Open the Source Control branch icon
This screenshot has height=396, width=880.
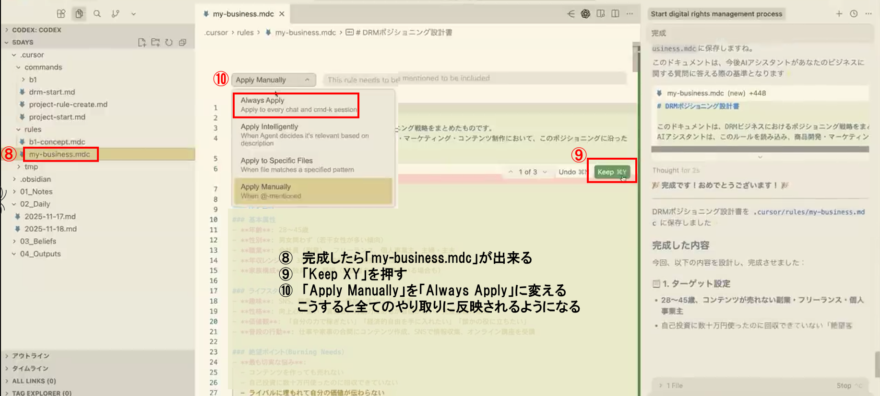[115, 14]
